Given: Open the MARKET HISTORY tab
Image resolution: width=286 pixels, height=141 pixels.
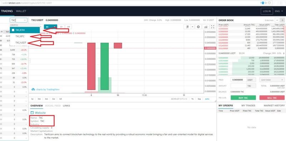Looking at the screenshot, I should pyautogui.click(x=274, y=105).
